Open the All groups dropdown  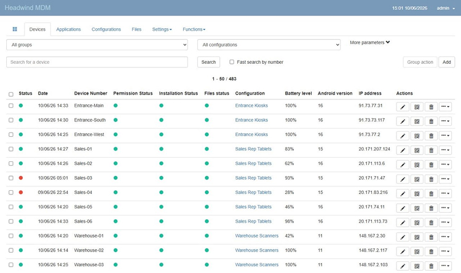coord(97,45)
